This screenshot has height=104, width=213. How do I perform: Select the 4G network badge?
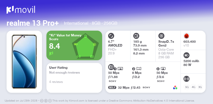click(x=193, y=87)
